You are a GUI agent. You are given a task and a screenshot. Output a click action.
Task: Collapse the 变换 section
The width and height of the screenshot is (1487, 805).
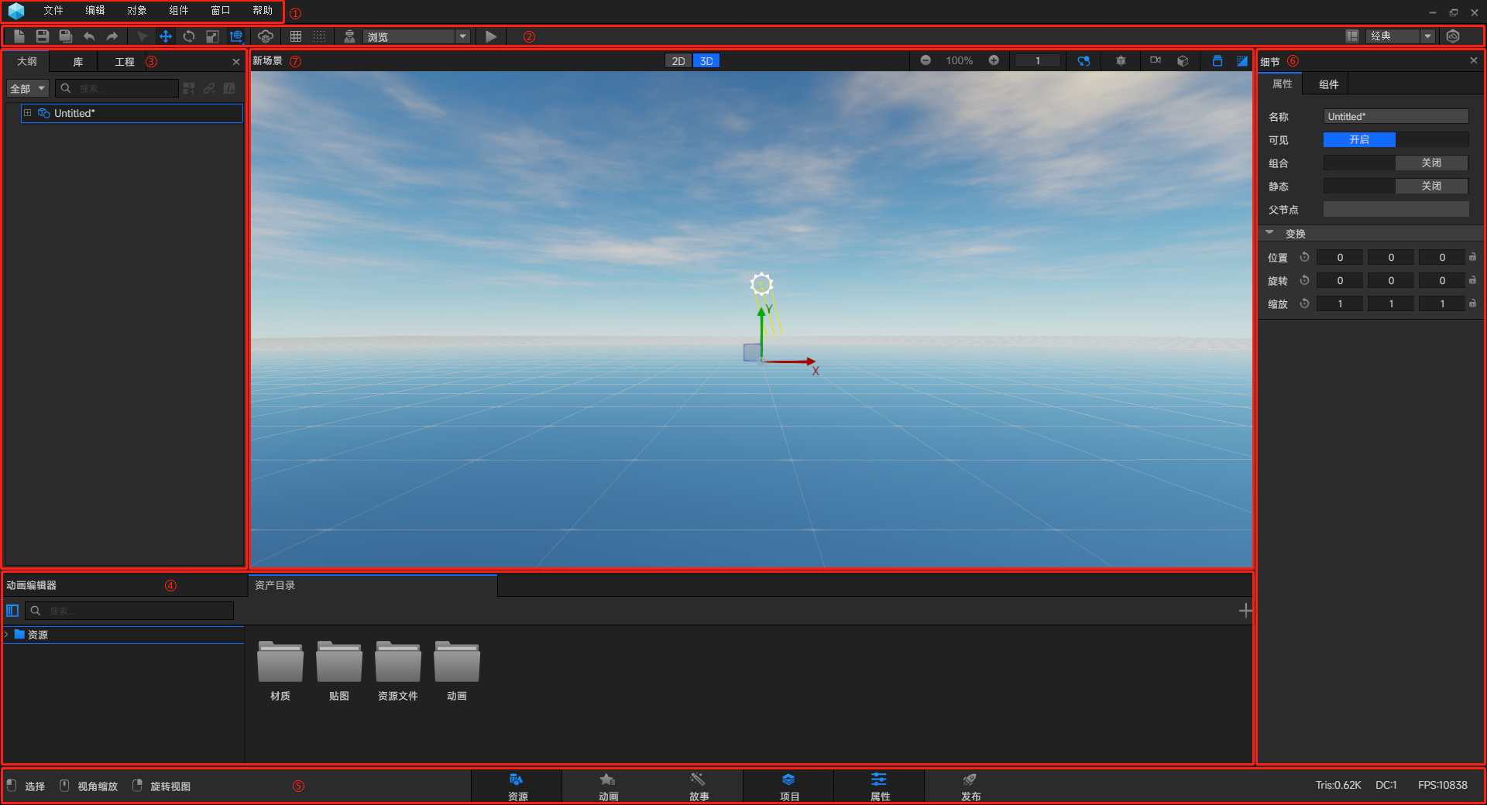click(1269, 233)
